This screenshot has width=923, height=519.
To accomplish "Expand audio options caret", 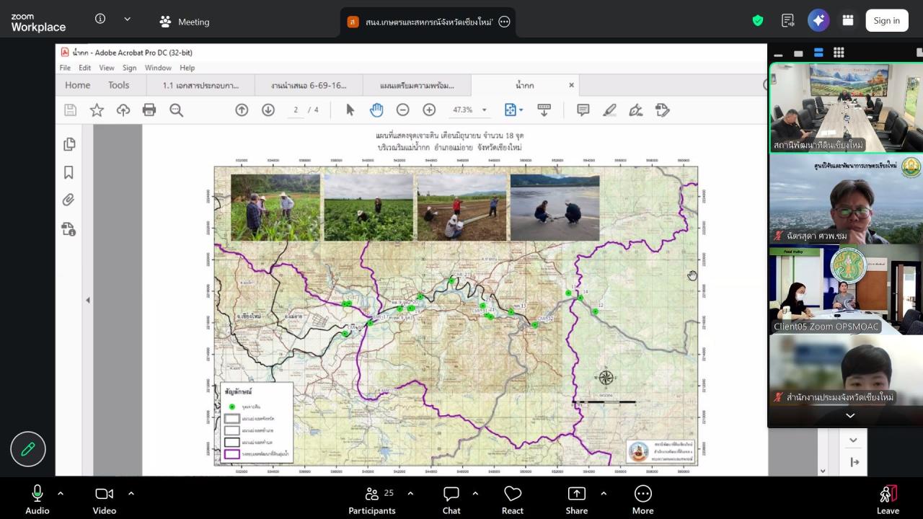I will (x=61, y=494).
